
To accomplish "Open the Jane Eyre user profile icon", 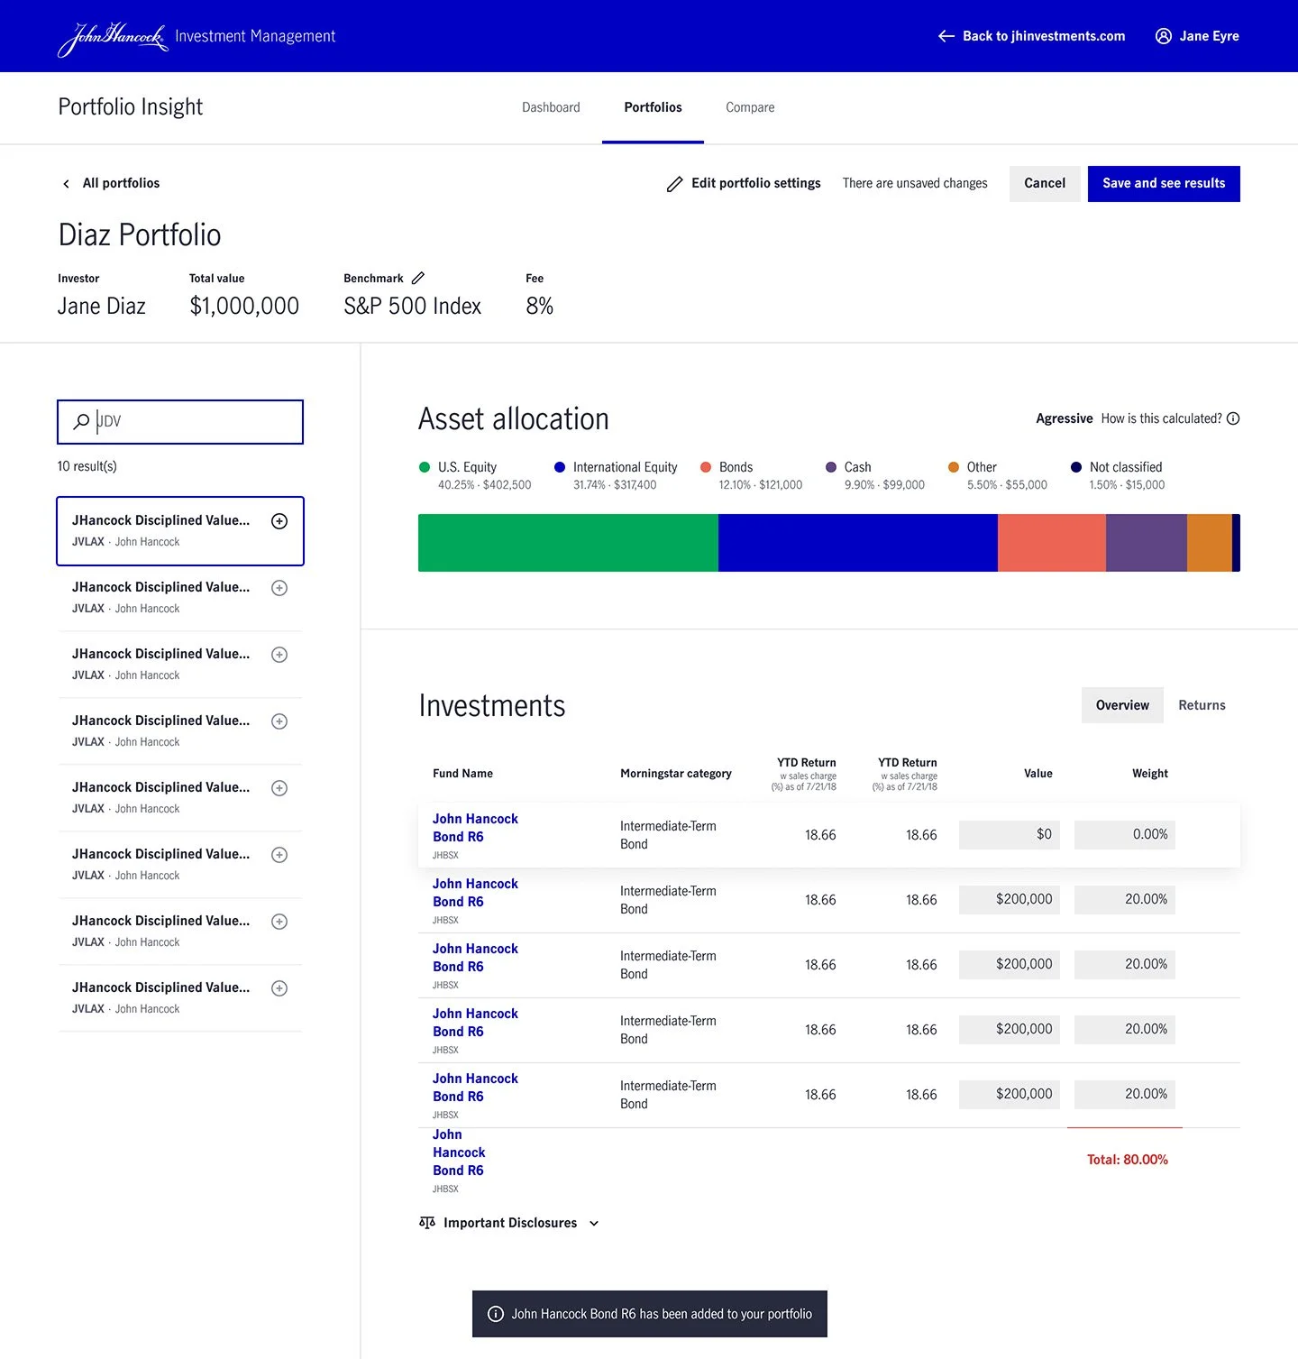I will coord(1164,36).
